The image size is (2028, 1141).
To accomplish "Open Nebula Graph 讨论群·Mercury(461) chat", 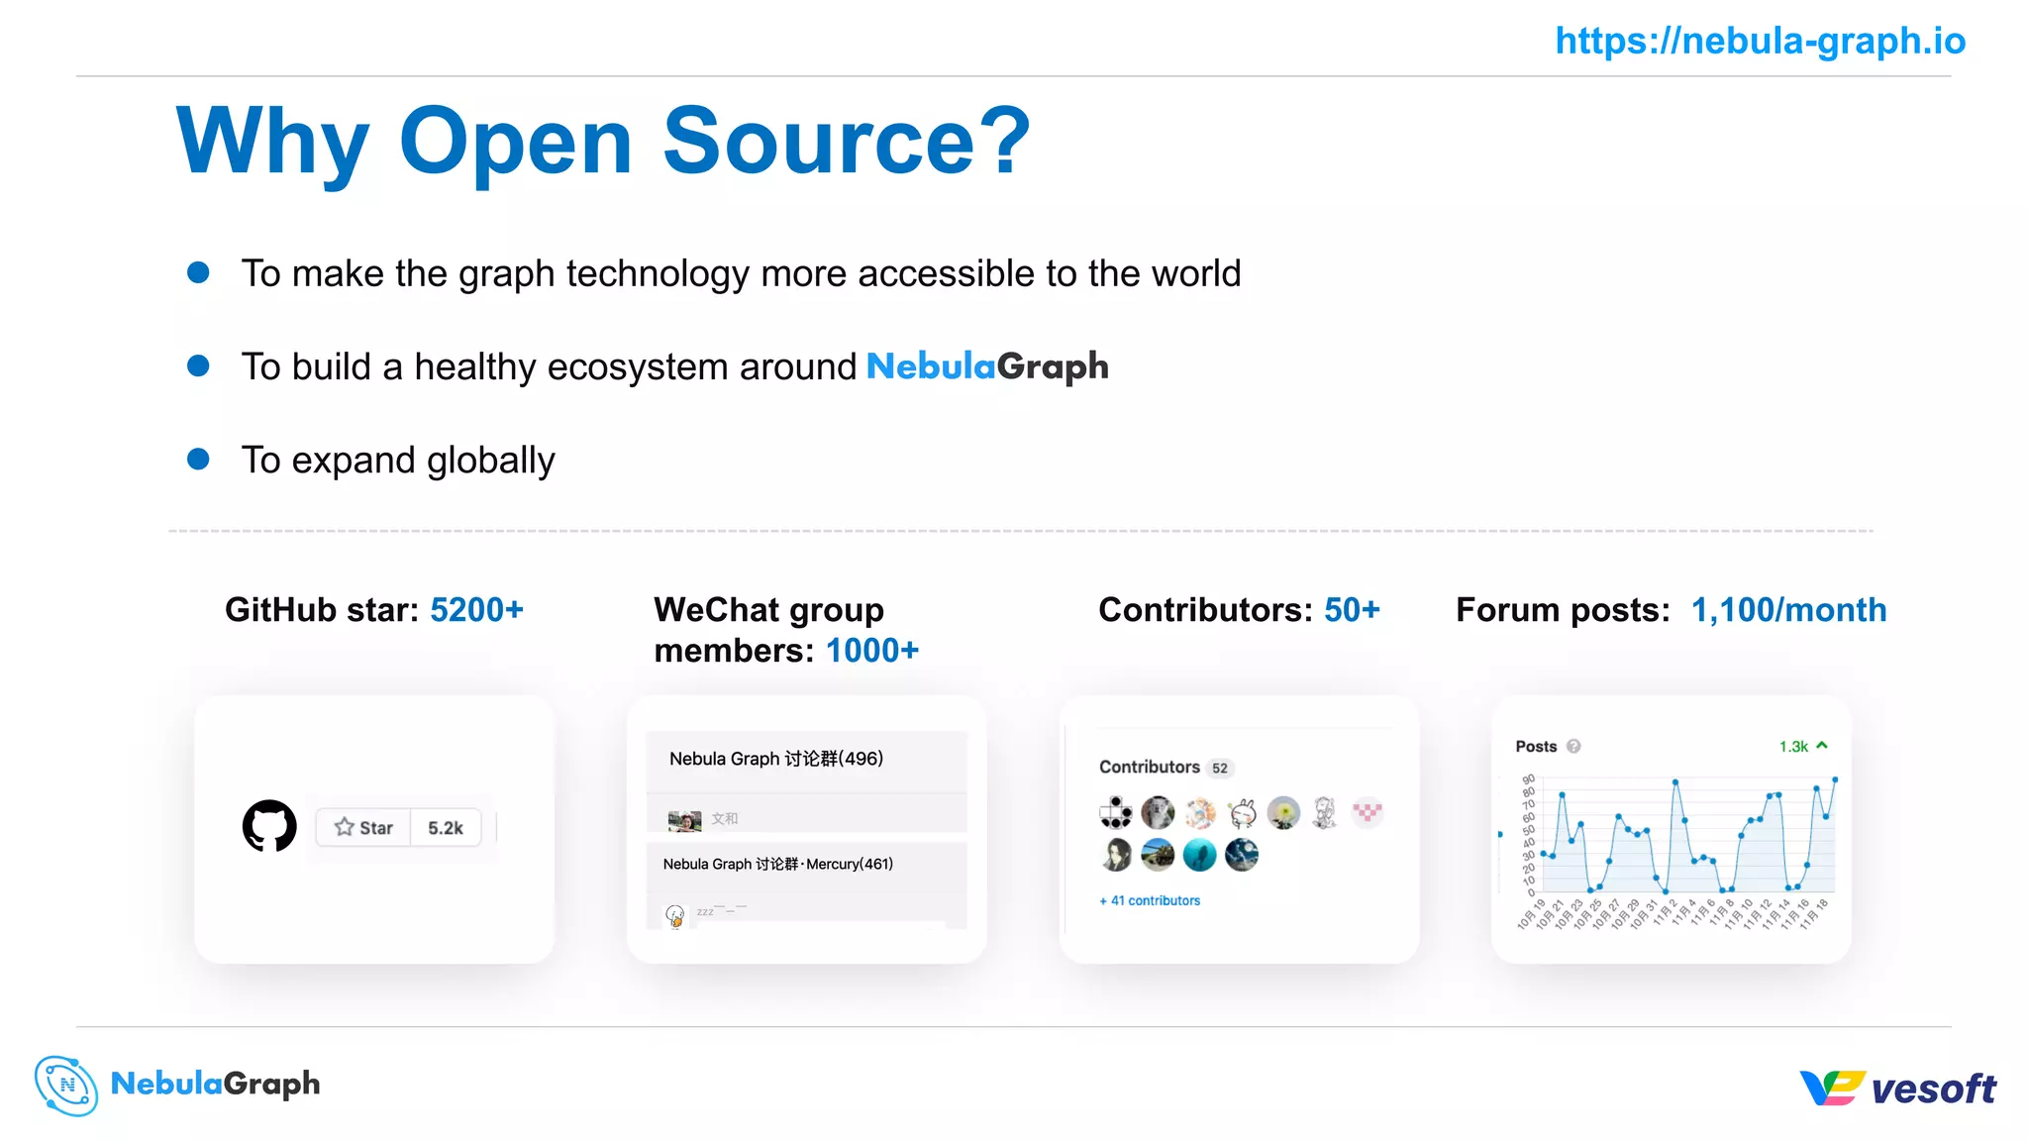I will pyautogui.click(x=777, y=864).
